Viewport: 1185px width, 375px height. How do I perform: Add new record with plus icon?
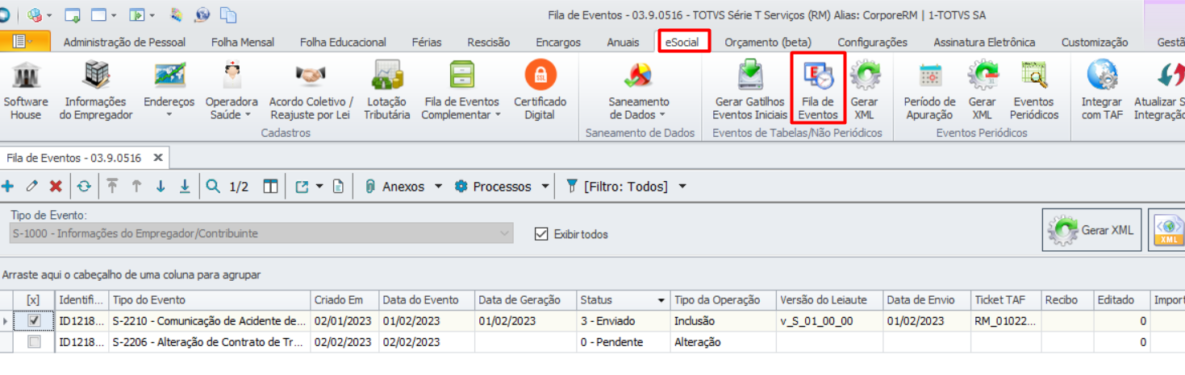(x=8, y=187)
